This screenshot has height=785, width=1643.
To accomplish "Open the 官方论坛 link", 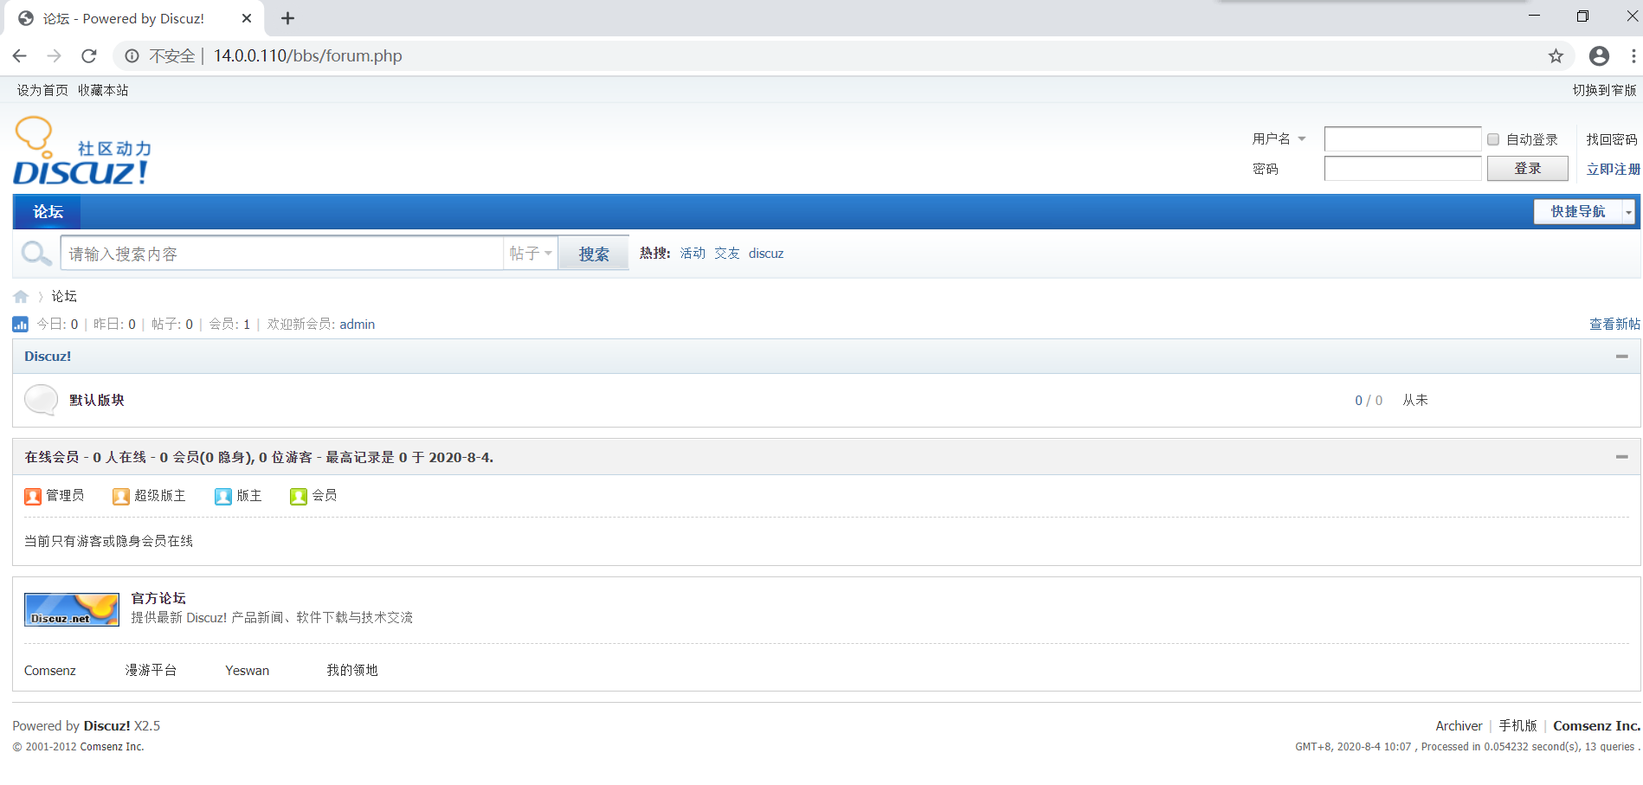I will (x=158, y=598).
